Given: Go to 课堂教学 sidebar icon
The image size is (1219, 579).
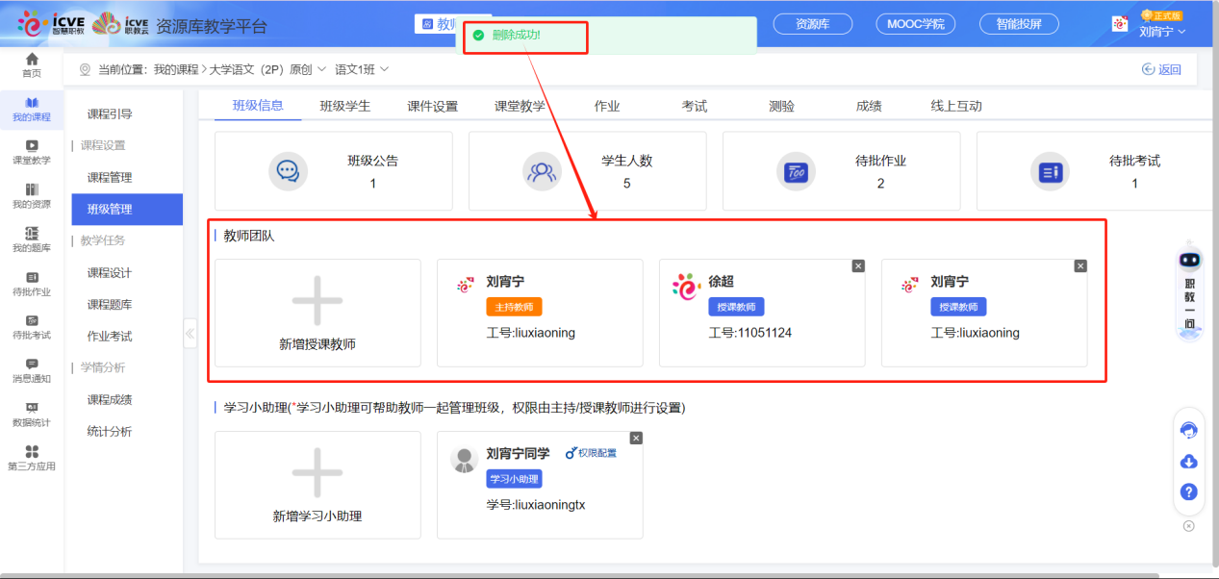Looking at the screenshot, I should click(32, 152).
